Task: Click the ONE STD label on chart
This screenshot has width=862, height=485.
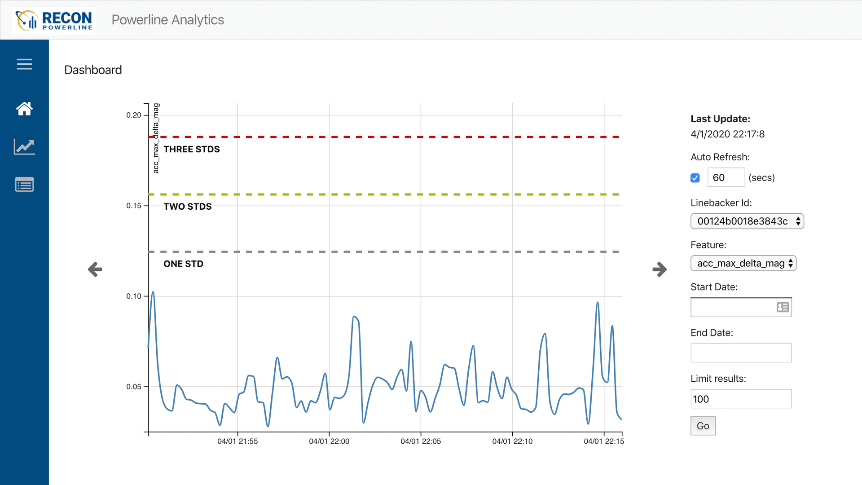Action: click(x=183, y=264)
